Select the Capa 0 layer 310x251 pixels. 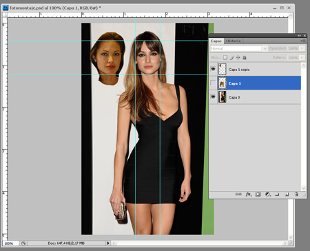pos(255,97)
